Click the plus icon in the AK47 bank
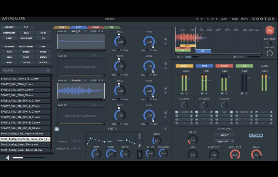The height and width of the screenshot is (177, 278). pos(99,31)
